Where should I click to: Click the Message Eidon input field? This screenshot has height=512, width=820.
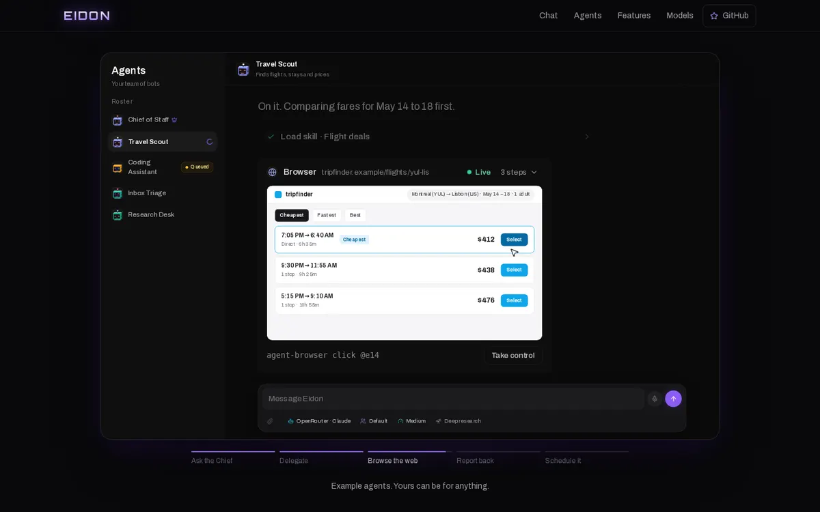(x=453, y=399)
